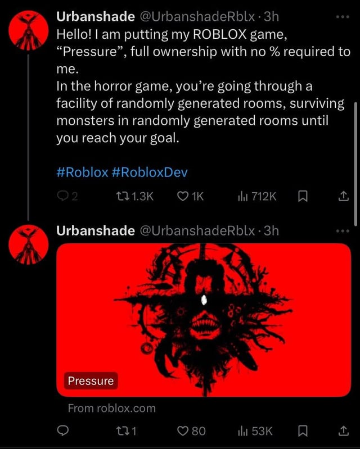The image size is (360, 449).
Task: Open the #Roblox hashtag
Action: tap(82, 172)
